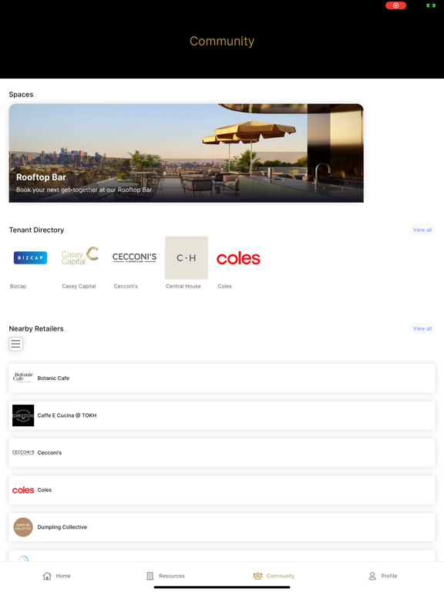Open the Rooftop Bar space card
The width and height of the screenshot is (444, 592).
186,153
